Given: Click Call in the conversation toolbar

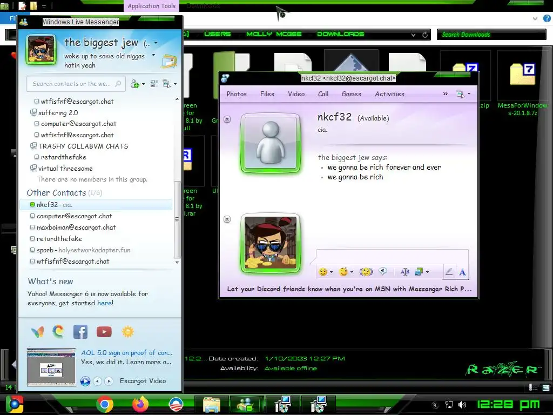Looking at the screenshot, I should (323, 94).
